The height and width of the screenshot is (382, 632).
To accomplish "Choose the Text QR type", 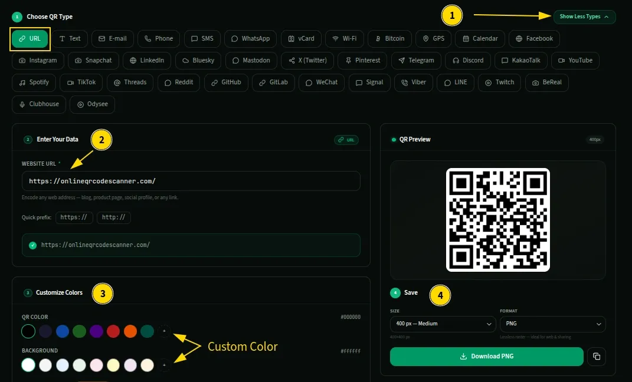I will (70, 39).
